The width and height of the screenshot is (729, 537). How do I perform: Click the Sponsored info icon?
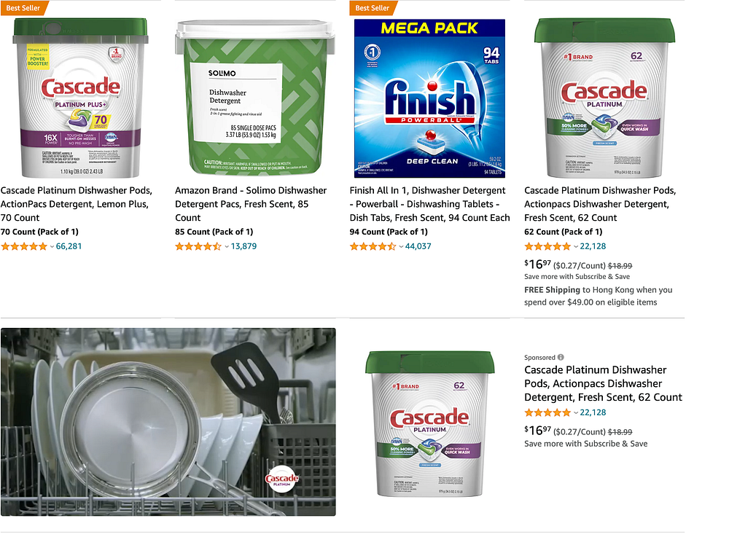[561, 357]
